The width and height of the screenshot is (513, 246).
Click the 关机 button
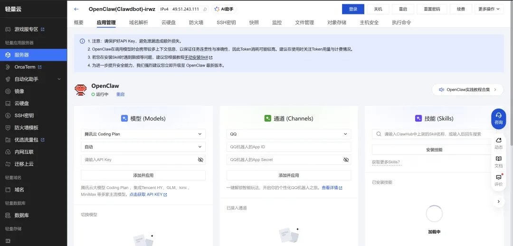pos(378,9)
